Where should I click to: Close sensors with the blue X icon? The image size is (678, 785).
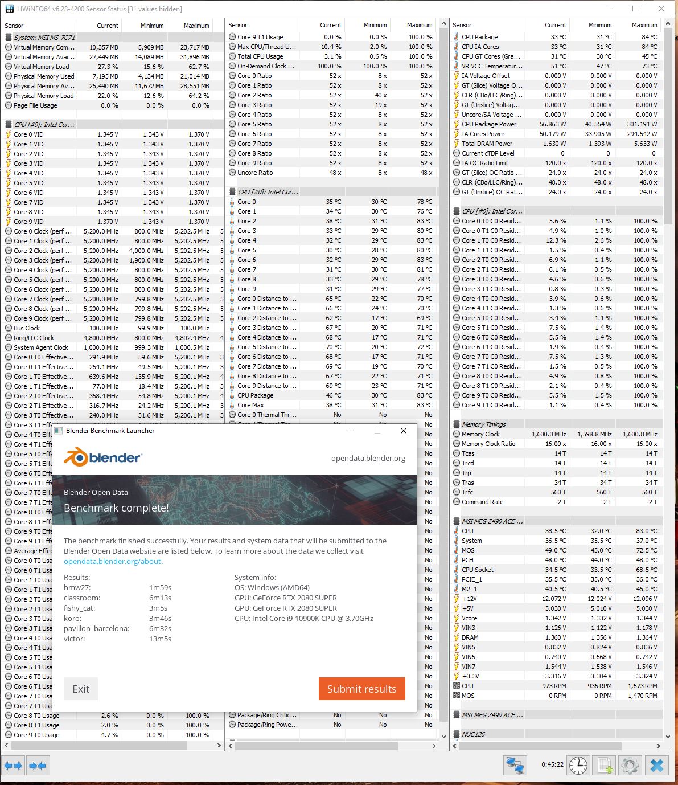[656, 765]
